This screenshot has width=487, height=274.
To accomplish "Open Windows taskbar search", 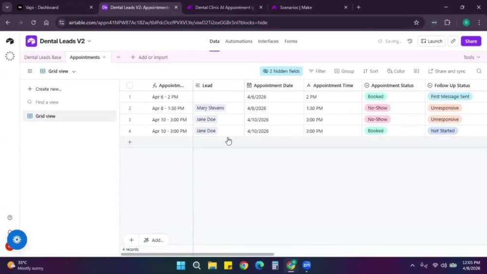I will [x=197, y=265].
